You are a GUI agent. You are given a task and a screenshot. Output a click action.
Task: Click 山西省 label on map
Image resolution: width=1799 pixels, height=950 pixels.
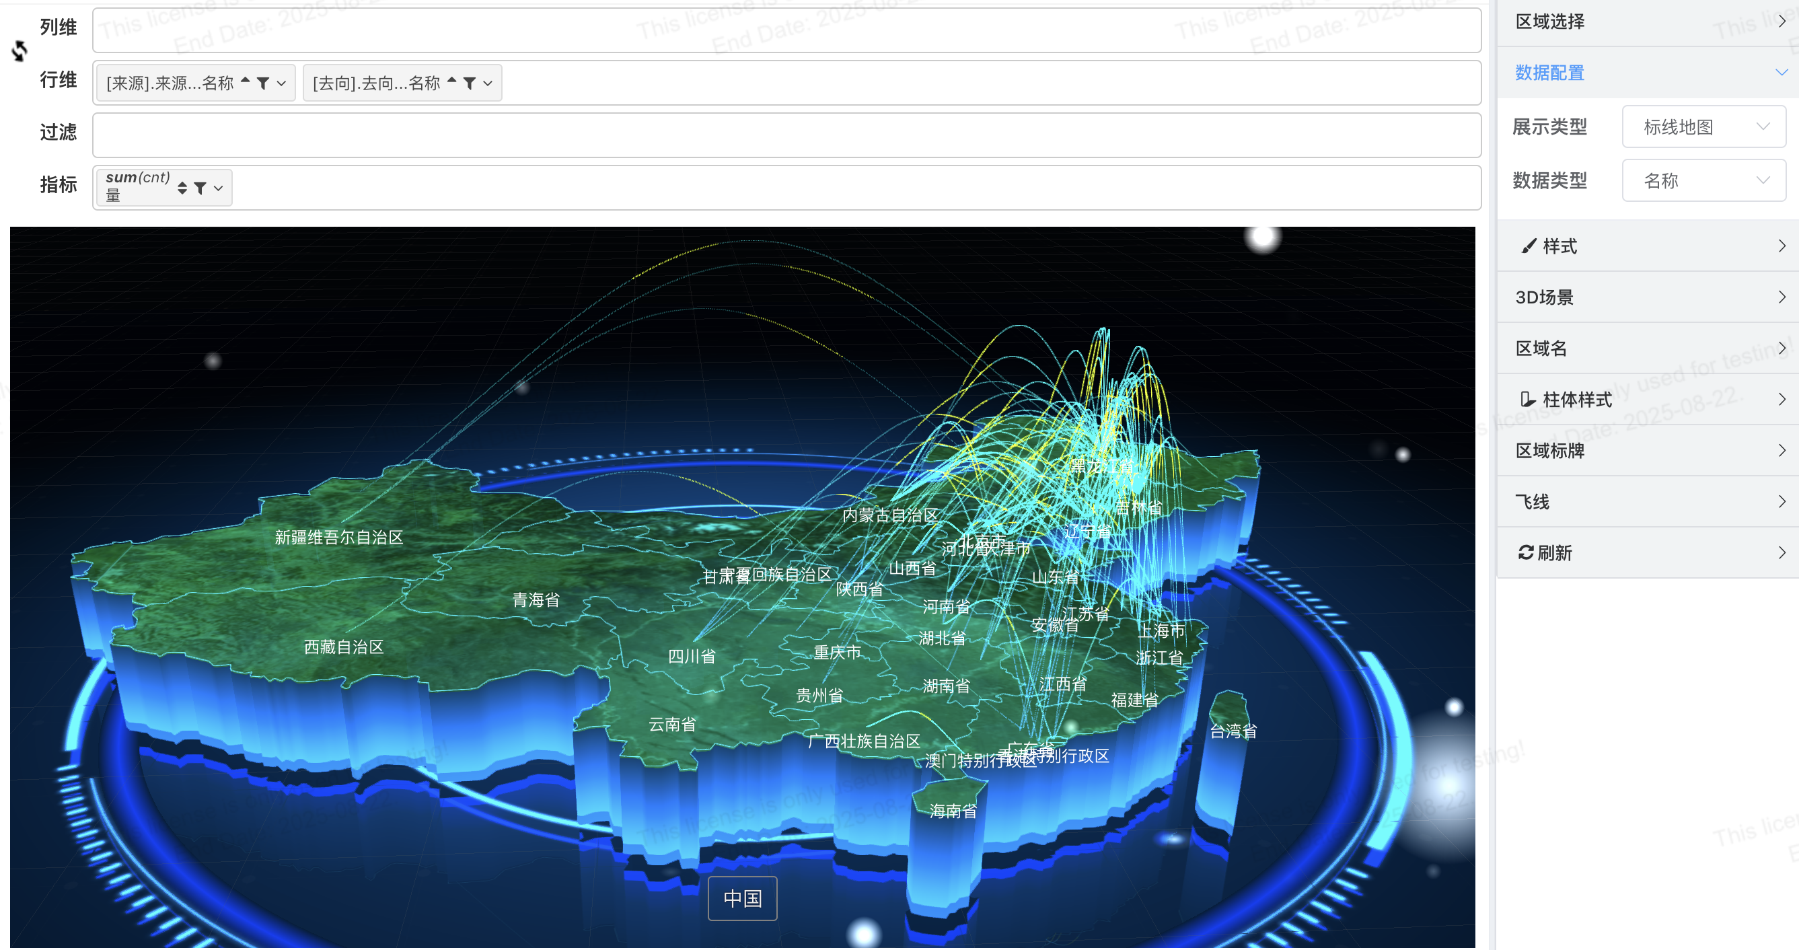click(912, 569)
